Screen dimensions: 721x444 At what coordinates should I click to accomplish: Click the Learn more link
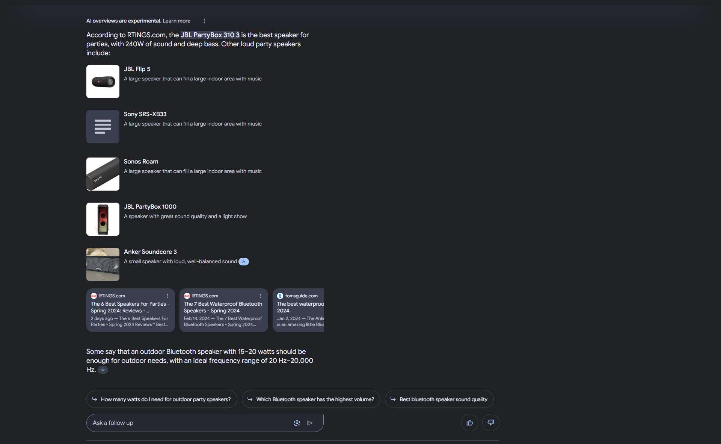click(x=176, y=21)
